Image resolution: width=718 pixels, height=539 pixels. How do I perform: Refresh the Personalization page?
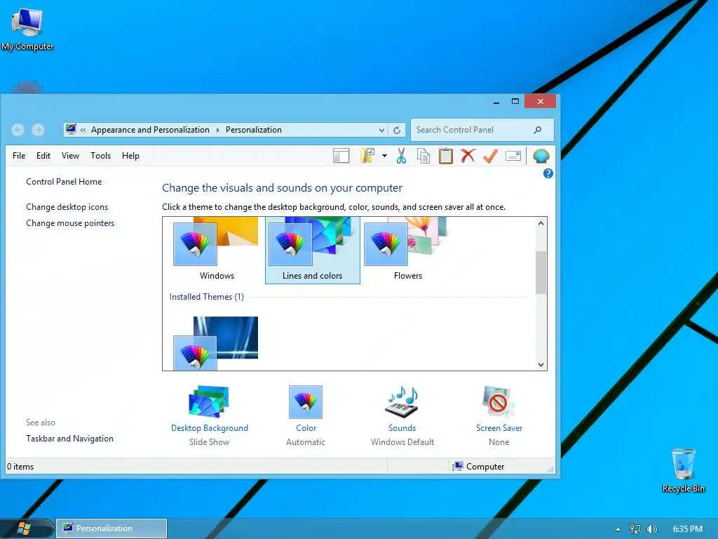[397, 130]
